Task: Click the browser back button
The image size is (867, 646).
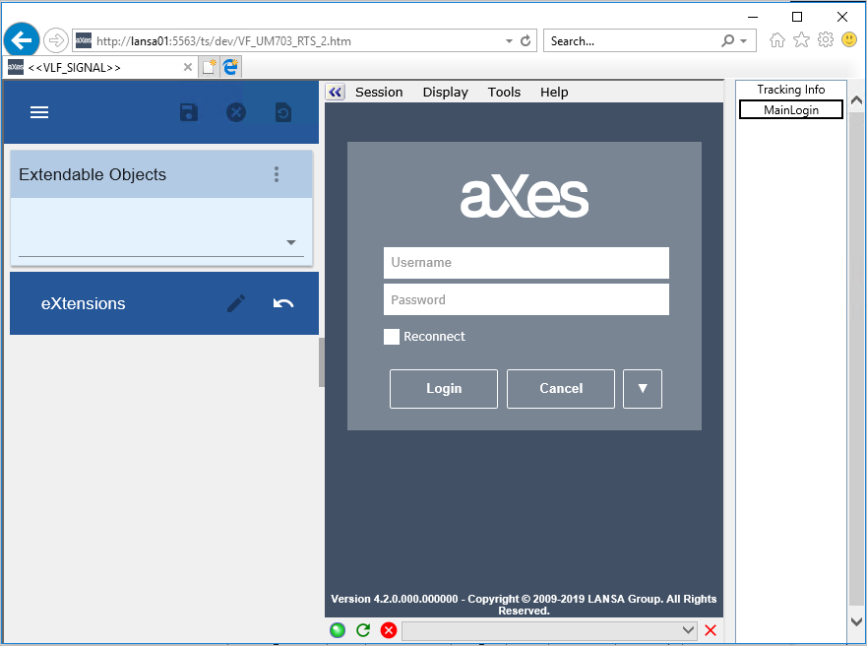Action: point(22,40)
